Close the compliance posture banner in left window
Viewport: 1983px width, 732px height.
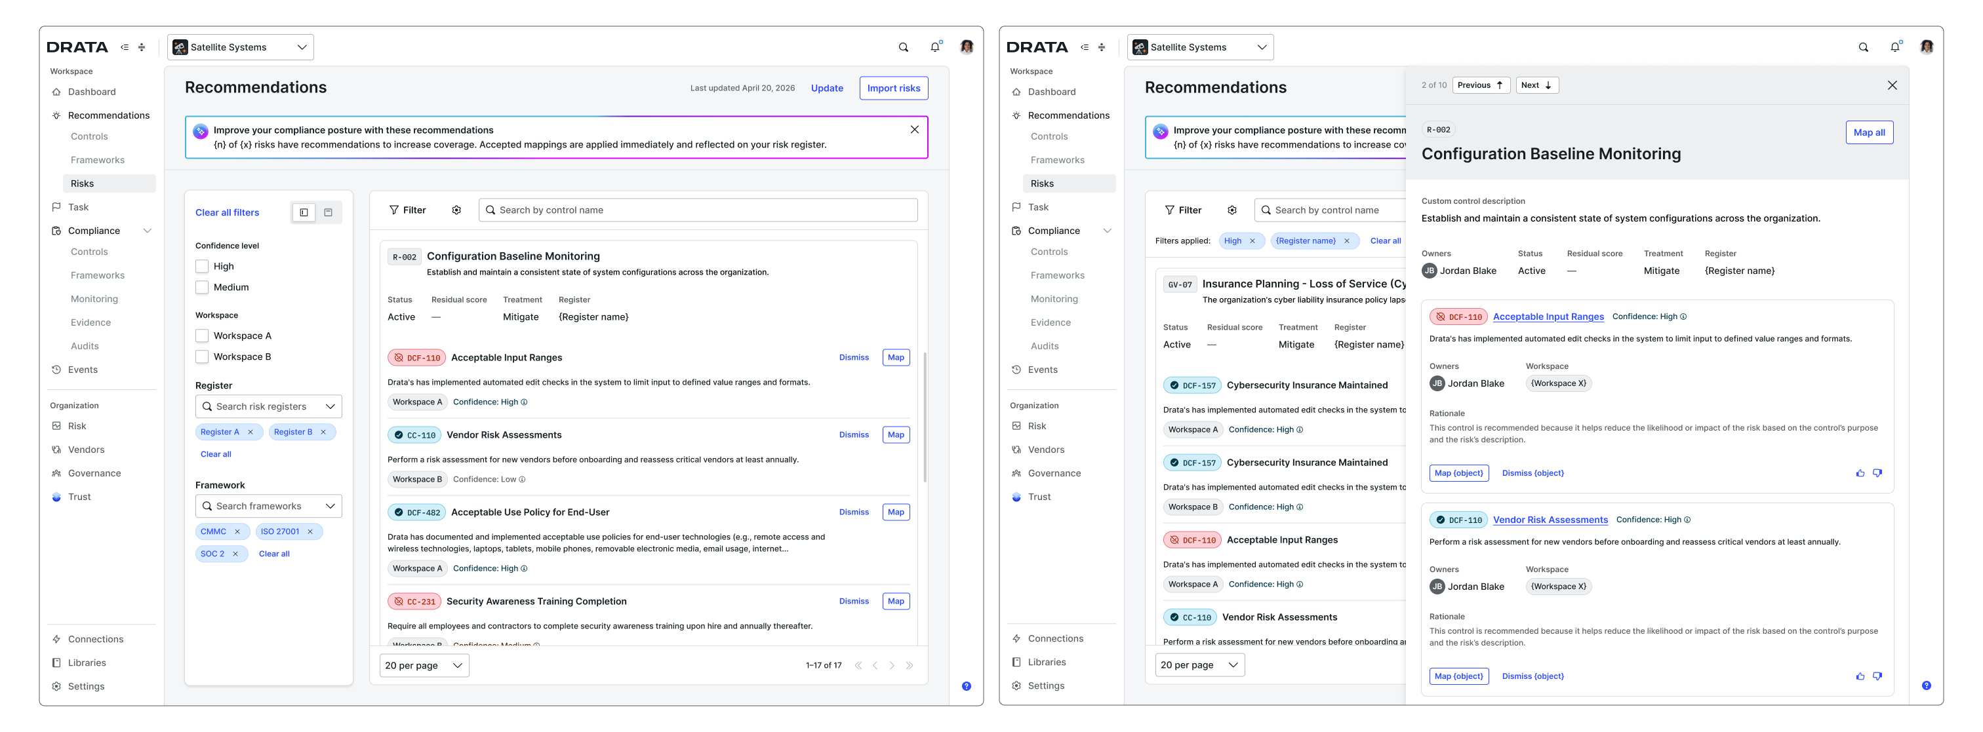tap(915, 129)
